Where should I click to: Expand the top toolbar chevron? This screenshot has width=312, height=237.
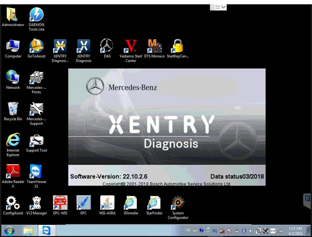pyautogui.click(x=223, y=7)
